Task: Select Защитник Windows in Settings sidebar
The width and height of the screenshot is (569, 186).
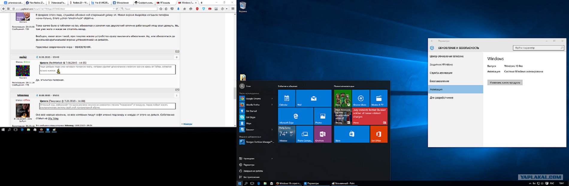Action: 441,64
